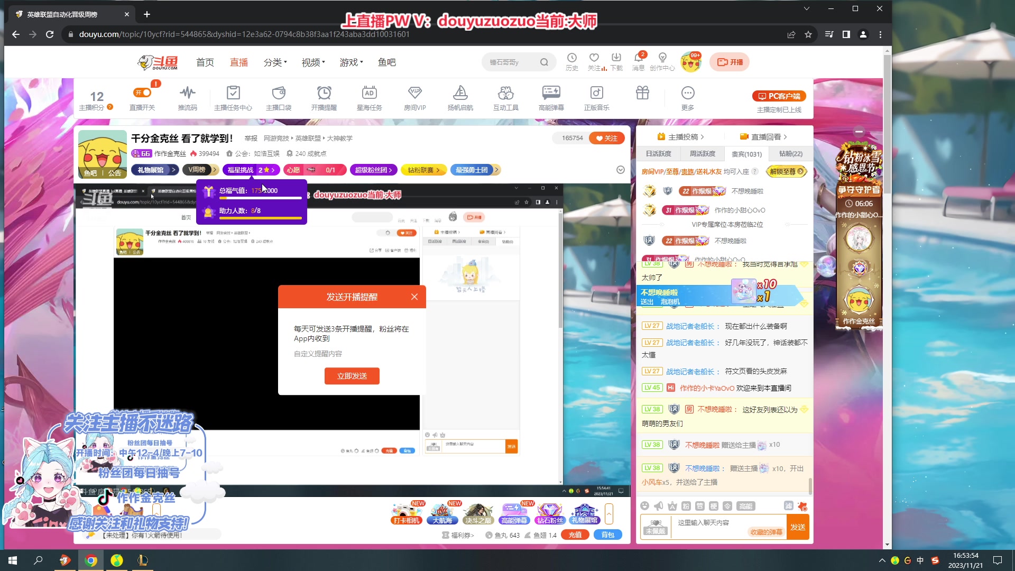Viewport: 1015px width, 571px height.
Task: Expand the activity icons up-arrow
Action: (609, 513)
